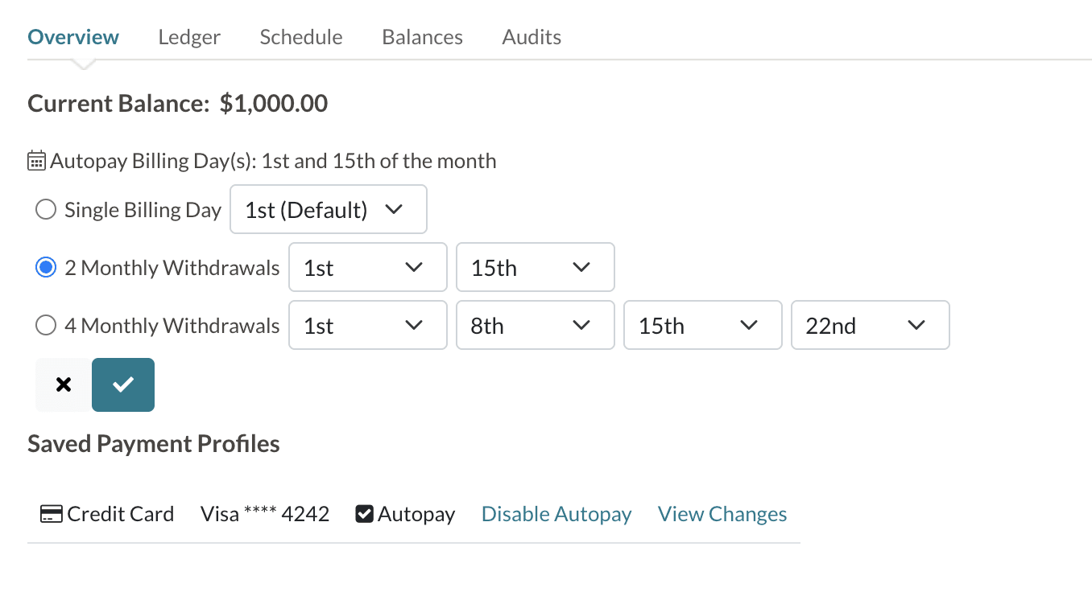Click the credit card icon
This screenshot has height=592, width=1092.
[51, 514]
